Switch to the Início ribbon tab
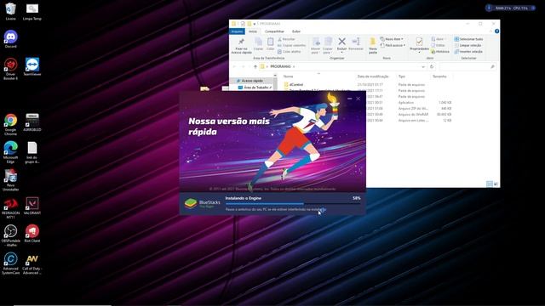This screenshot has width=545, height=306. (253, 31)
